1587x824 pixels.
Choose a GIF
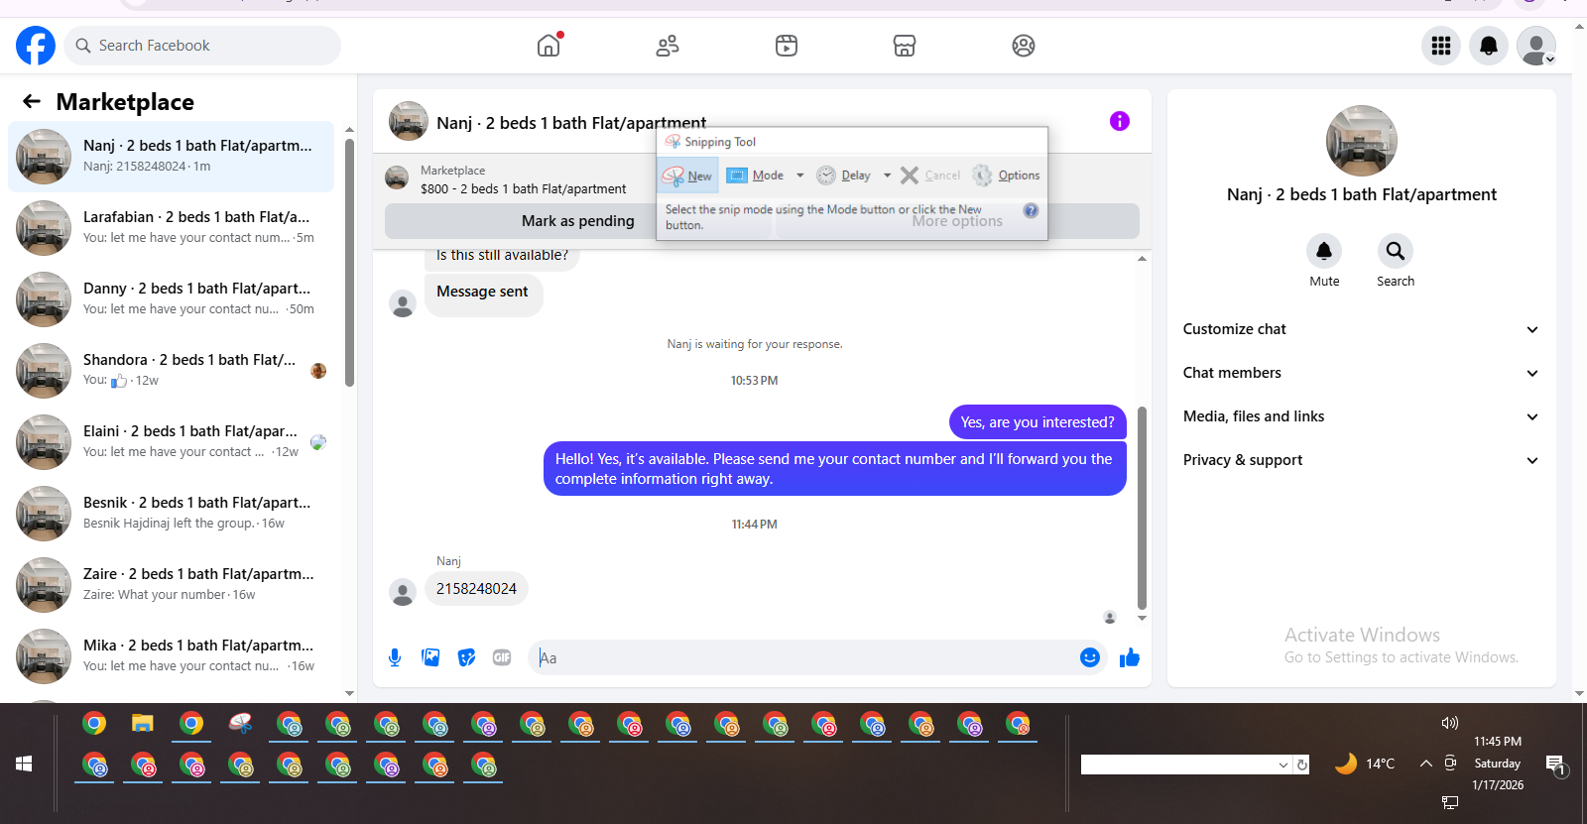pyautogui.click(x=502, y=657)
